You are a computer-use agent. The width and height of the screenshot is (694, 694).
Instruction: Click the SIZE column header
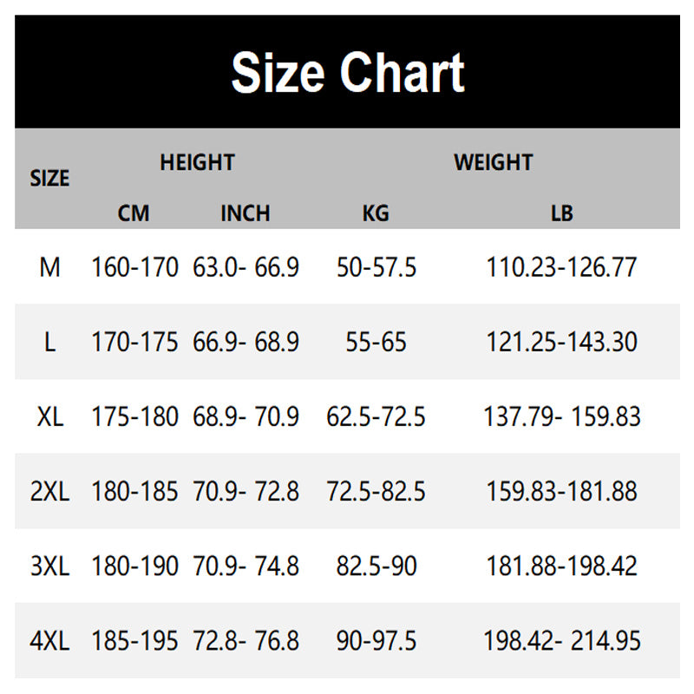point(49,179)
